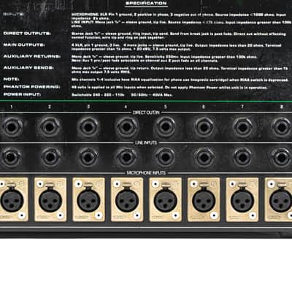This screenshot has height=292, width=292.
Task: Click the channel 6 Direct Out/In jack
Action: pyautogui.click(x=204, y=127)
